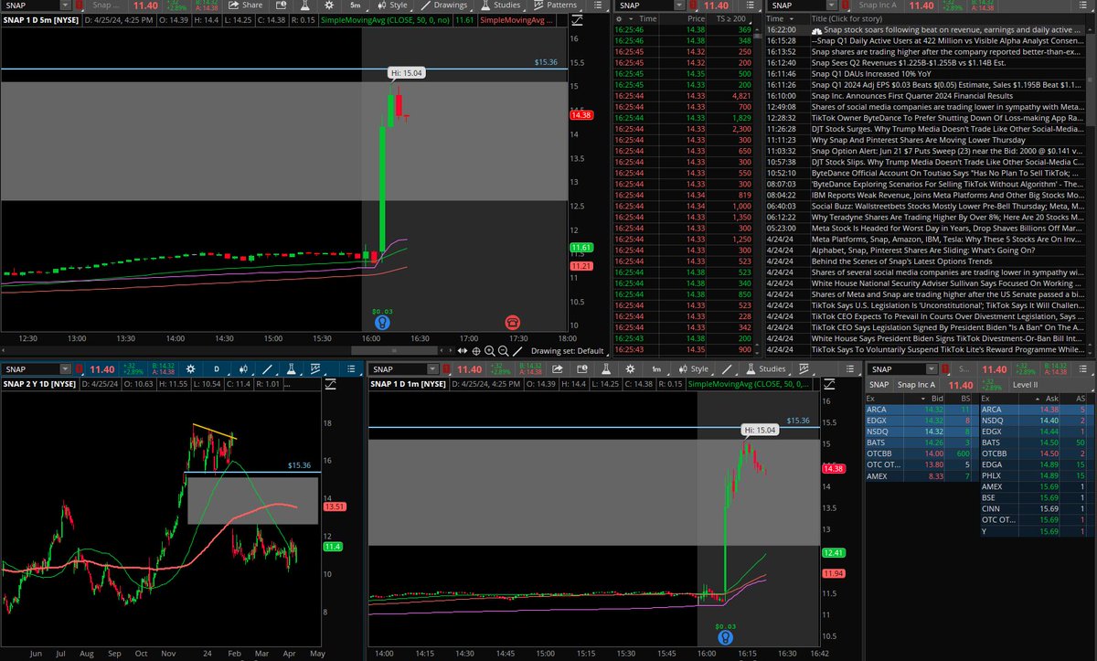This screenshot has width=1097, height=661.
Task: Expand symbol dropdown in the 2Y daily chart
Action: (65, 368)
